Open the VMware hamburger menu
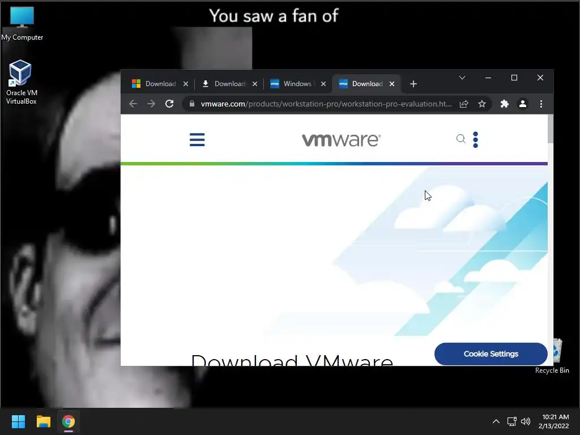 pyautogui.click(x=197, y=139)
